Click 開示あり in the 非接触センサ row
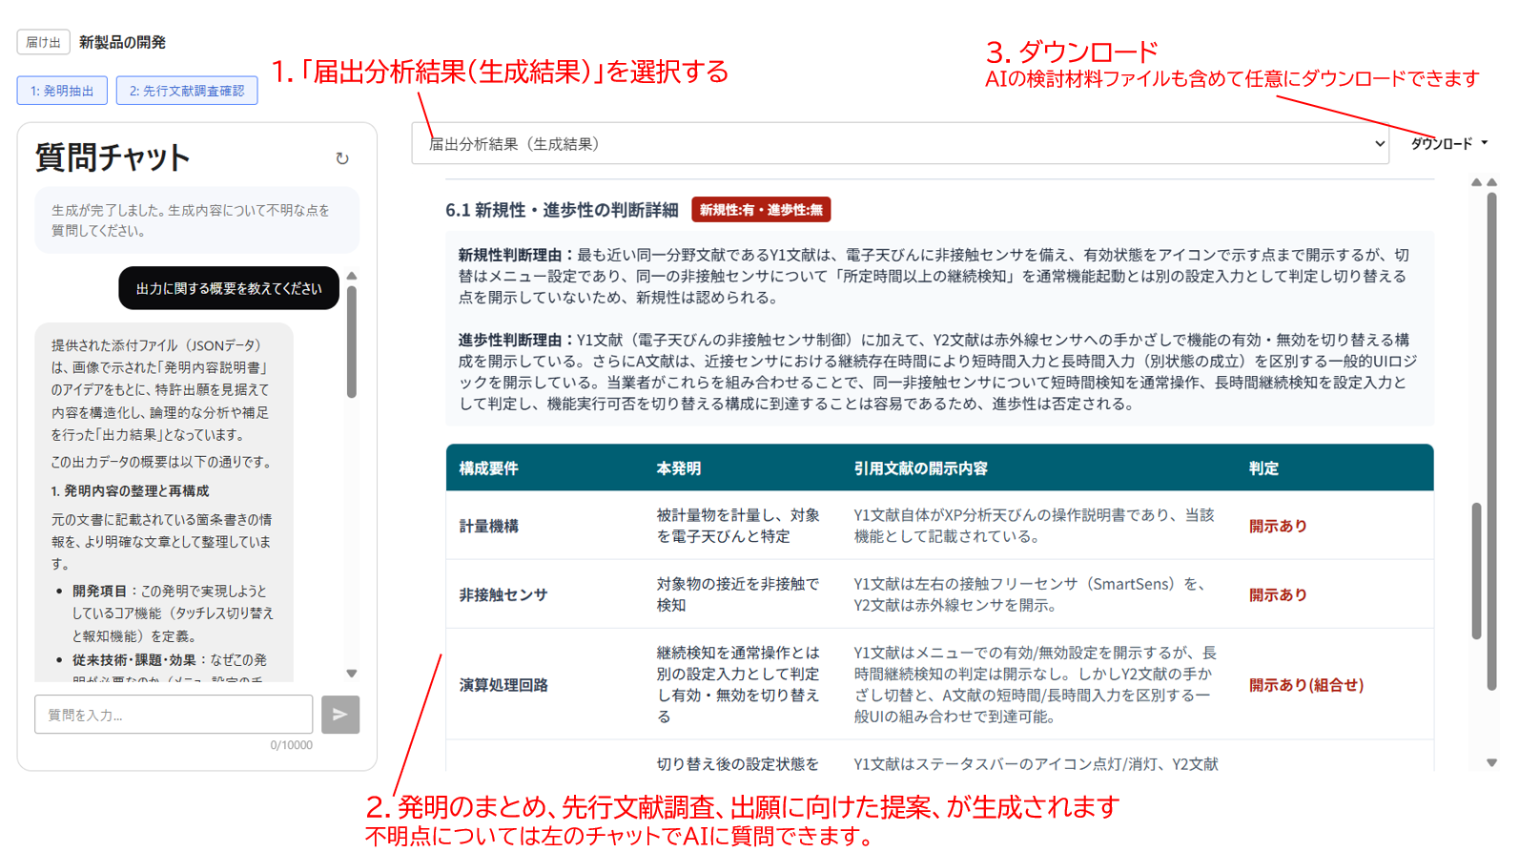 [1278, 594]
